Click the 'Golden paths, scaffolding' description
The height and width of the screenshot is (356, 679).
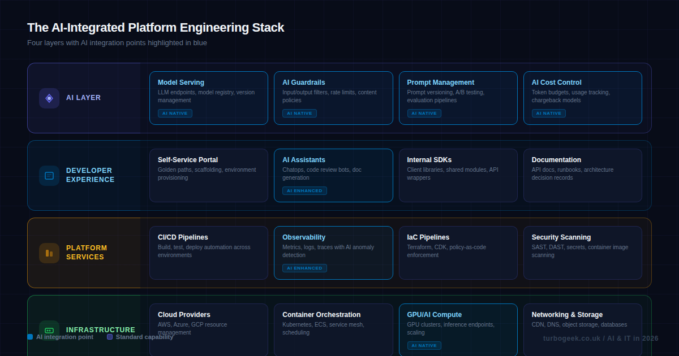pos(207,173)
